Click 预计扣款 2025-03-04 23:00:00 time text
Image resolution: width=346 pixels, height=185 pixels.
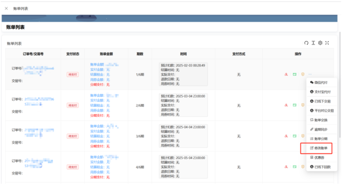[x=183, y=96]
